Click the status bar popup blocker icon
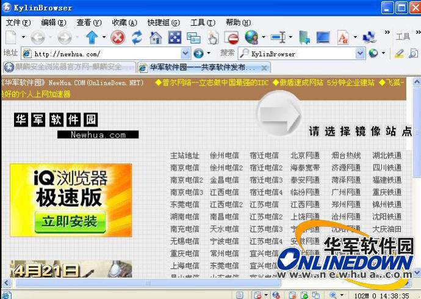This screenshot has height=299, width=421. coord(257,295)
